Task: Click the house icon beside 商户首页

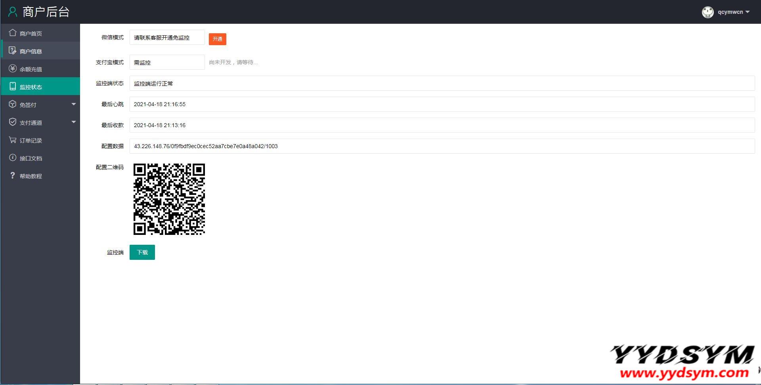Action: [13, 33]
